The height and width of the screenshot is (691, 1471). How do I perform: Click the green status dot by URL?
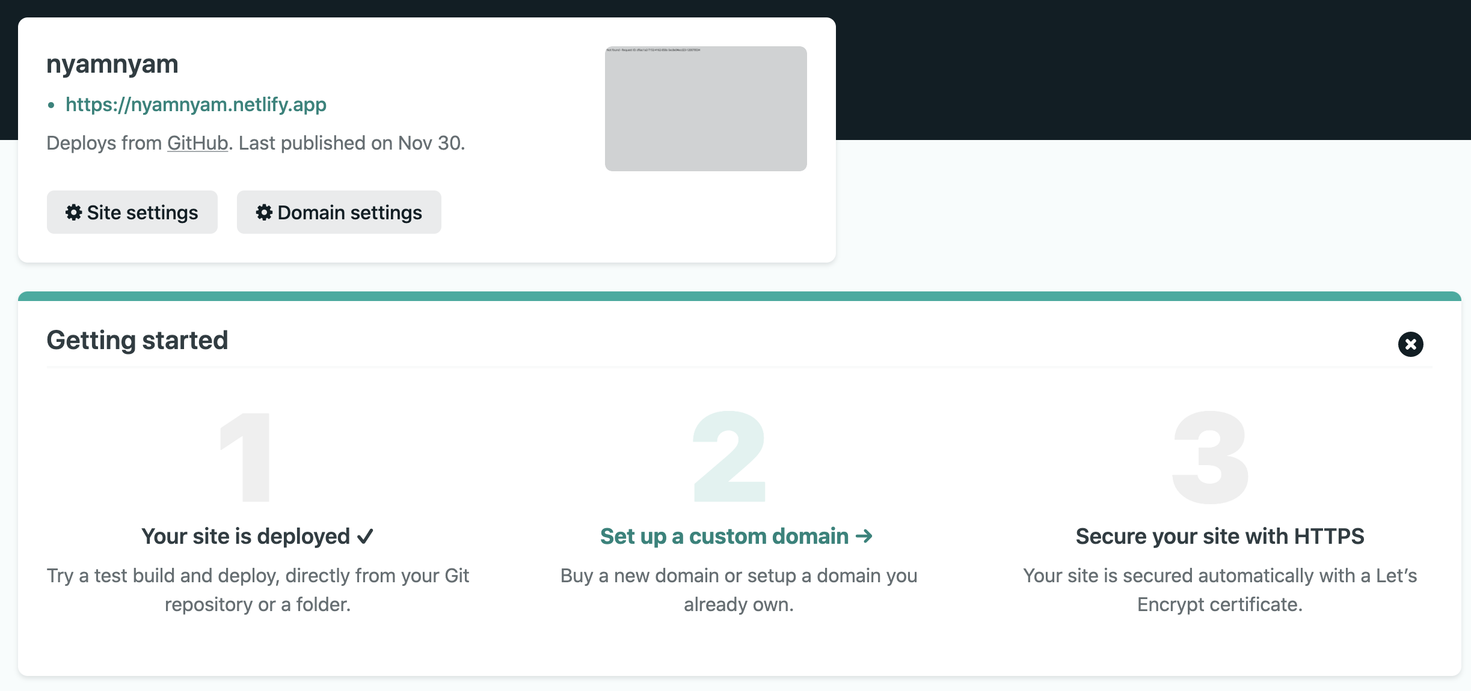(51, 105)
